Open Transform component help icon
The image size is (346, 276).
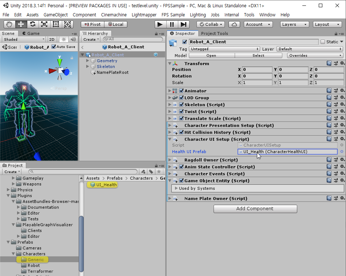[329, 64]
